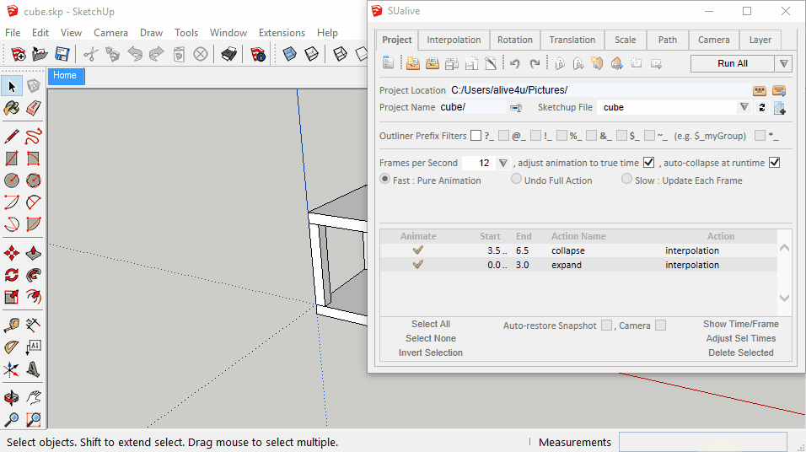The width and height of the screenshot is (806, 452).
Task: Select the Follow Me tool
Action: coord(34,275)
